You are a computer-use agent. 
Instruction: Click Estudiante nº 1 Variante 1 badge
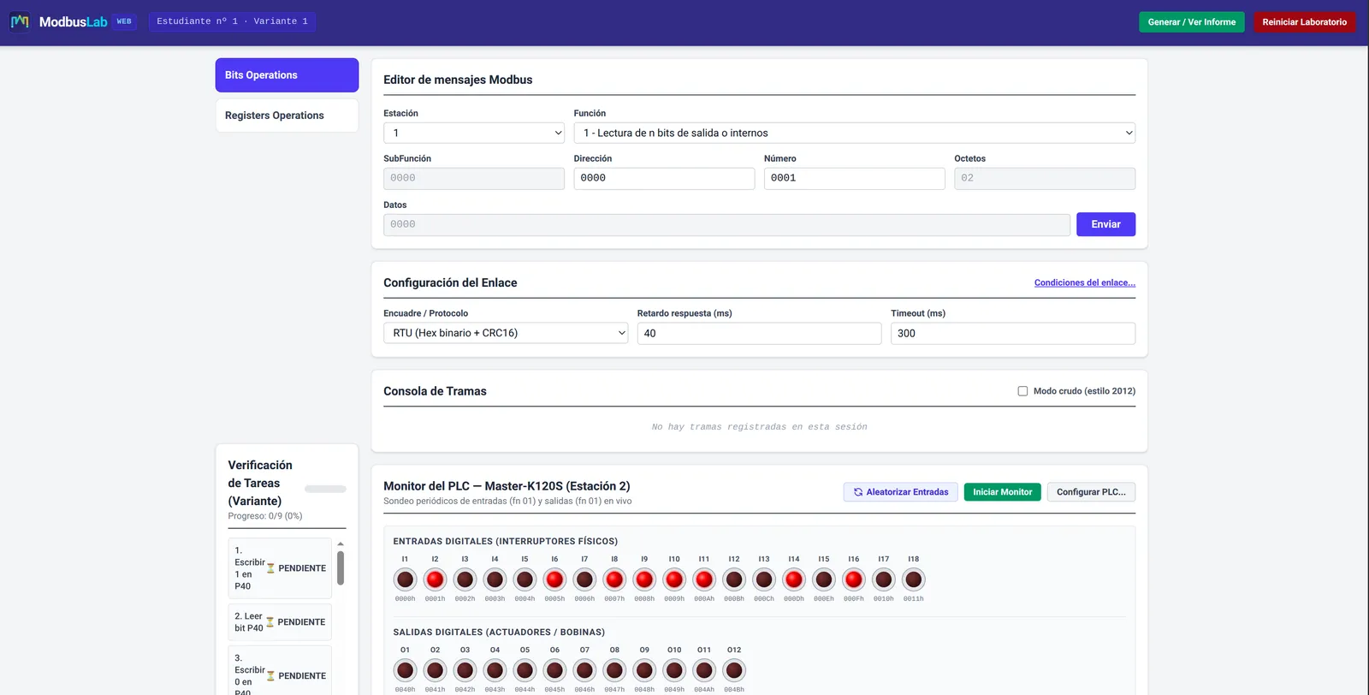pos(232,21)
